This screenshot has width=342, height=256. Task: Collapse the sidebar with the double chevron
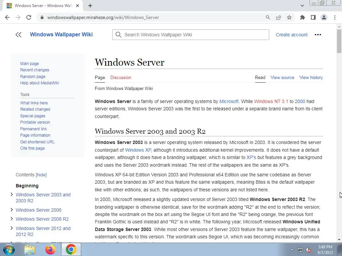click(x=19, y=35)
